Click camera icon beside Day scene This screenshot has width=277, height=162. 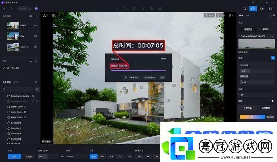35,36
